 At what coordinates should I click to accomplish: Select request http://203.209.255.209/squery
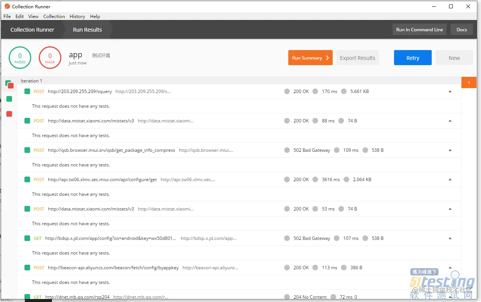point(80,92)
